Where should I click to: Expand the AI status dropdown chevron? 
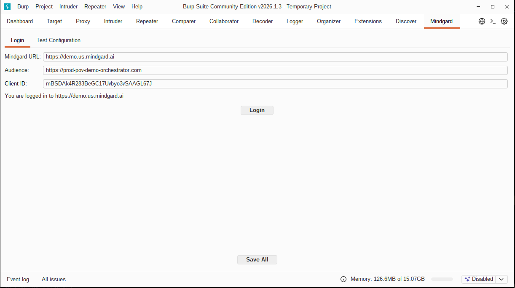click(501, 279)
